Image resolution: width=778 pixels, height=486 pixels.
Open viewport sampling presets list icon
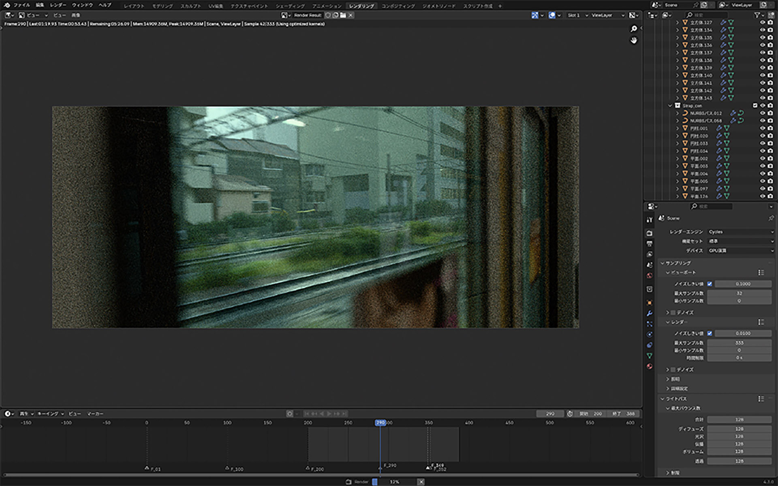tap(761, 273)
